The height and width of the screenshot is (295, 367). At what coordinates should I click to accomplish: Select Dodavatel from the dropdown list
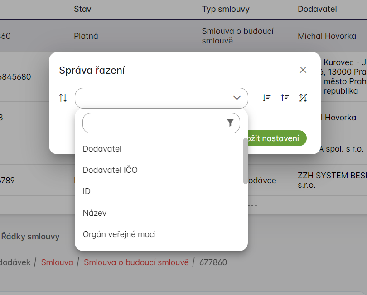pyautogui.click(x=102, y=148)
